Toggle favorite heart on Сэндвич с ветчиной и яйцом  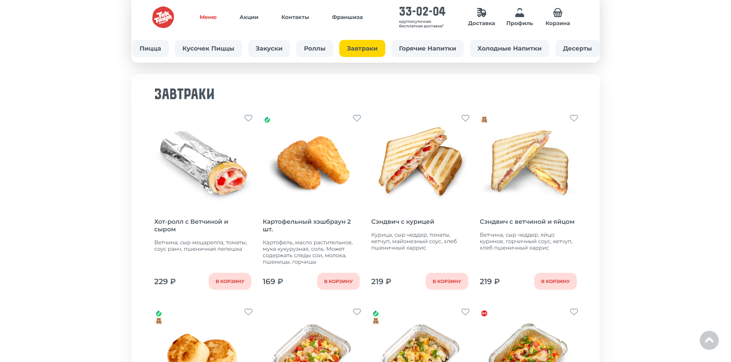[574, 118]
